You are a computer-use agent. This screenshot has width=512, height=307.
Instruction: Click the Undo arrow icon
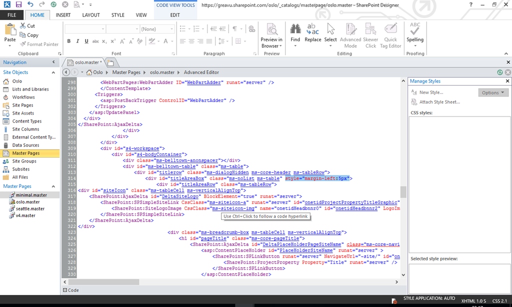[30, 4]
